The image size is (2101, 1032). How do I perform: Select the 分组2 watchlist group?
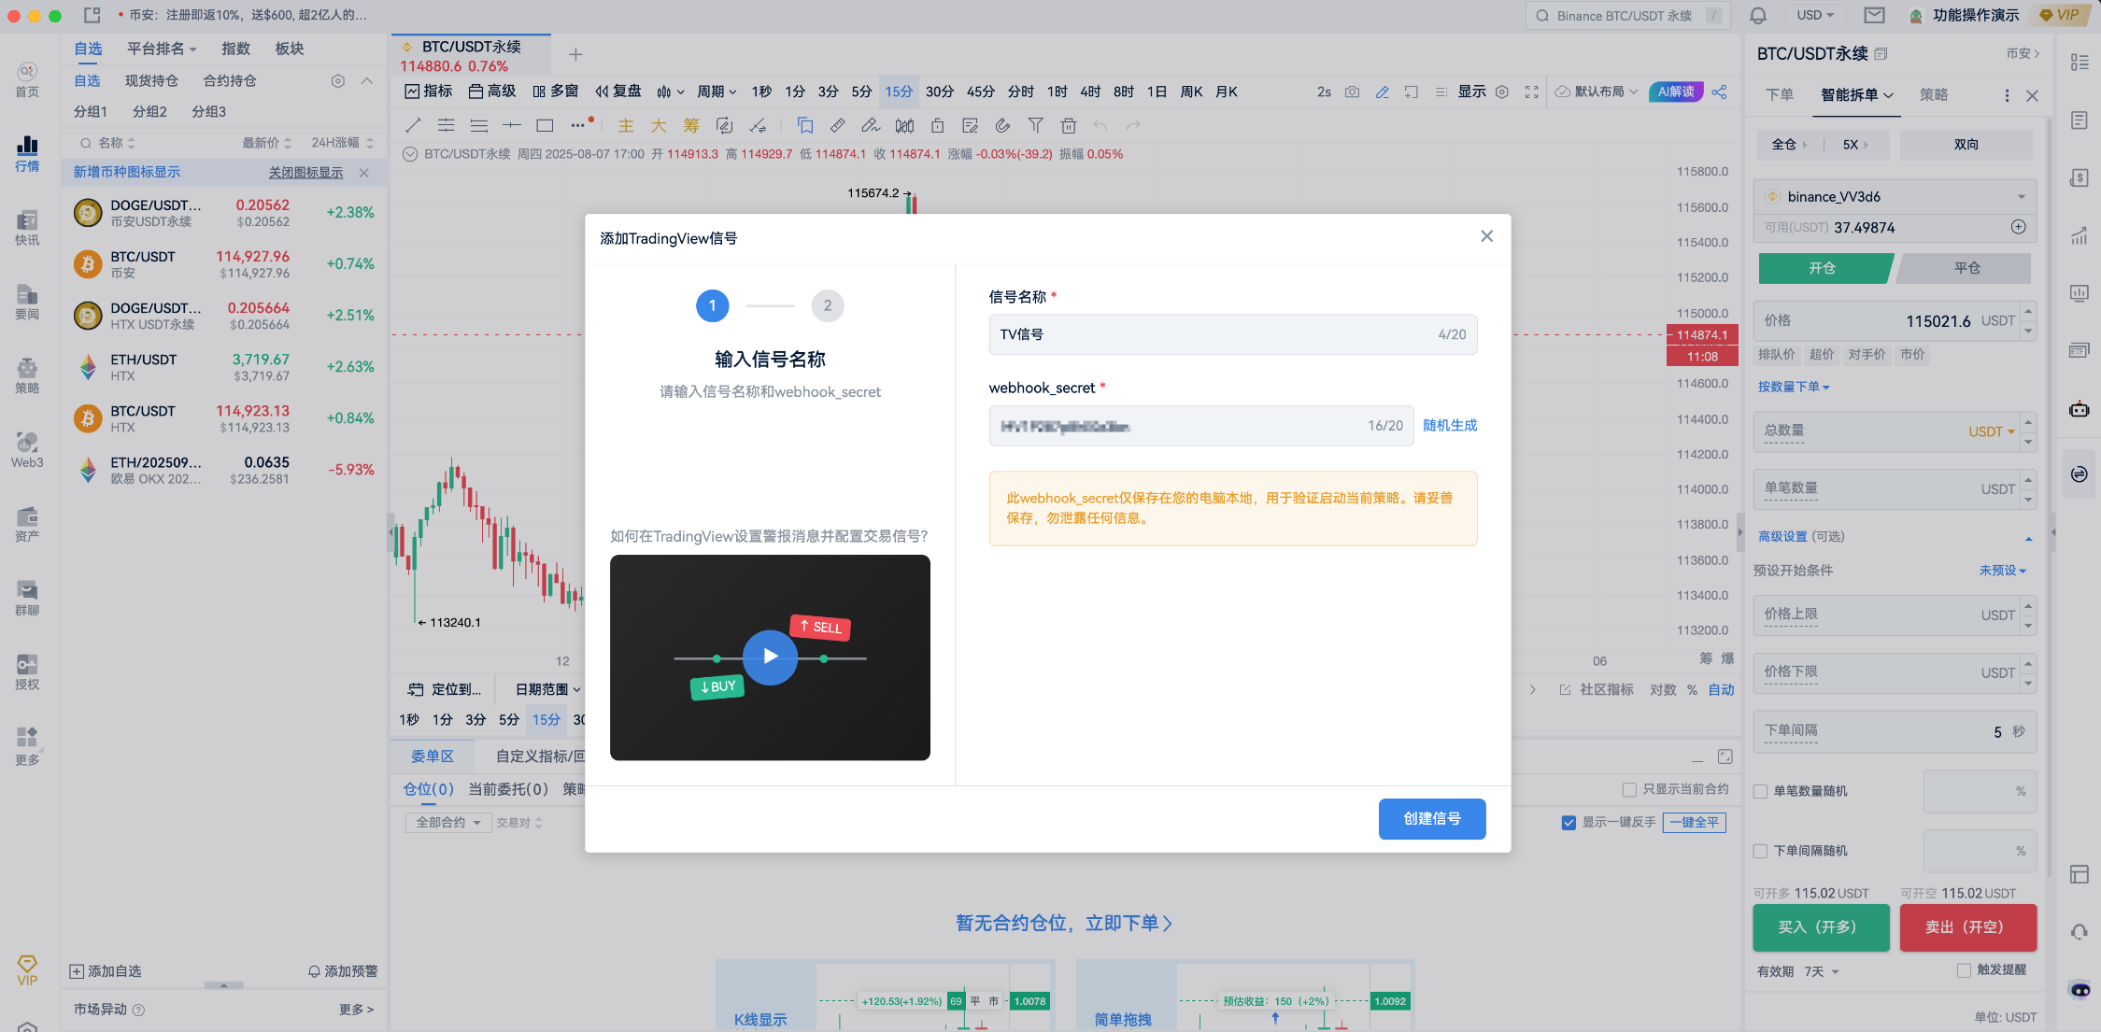point(149,112)
